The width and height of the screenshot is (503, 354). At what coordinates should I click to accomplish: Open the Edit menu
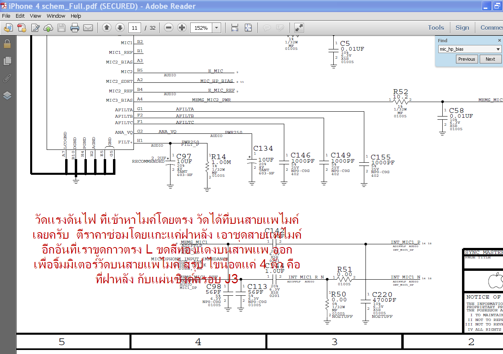click(x=20, y=16)
